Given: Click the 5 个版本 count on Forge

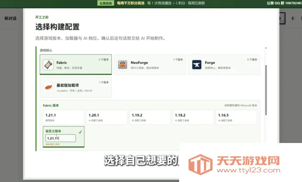Looking at the screenshot, I should click(252, 60).
